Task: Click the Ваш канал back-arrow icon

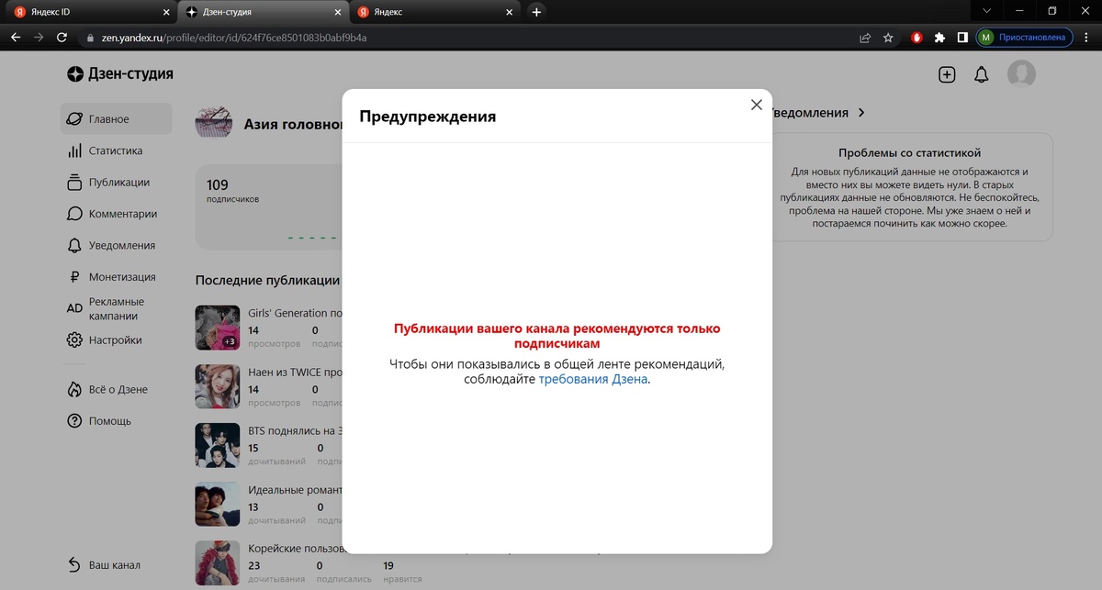Action: pyautogui.click(x=75, y=565)
